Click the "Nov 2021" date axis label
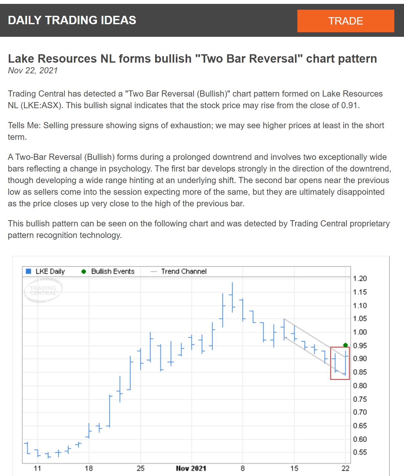 (191, 468)
